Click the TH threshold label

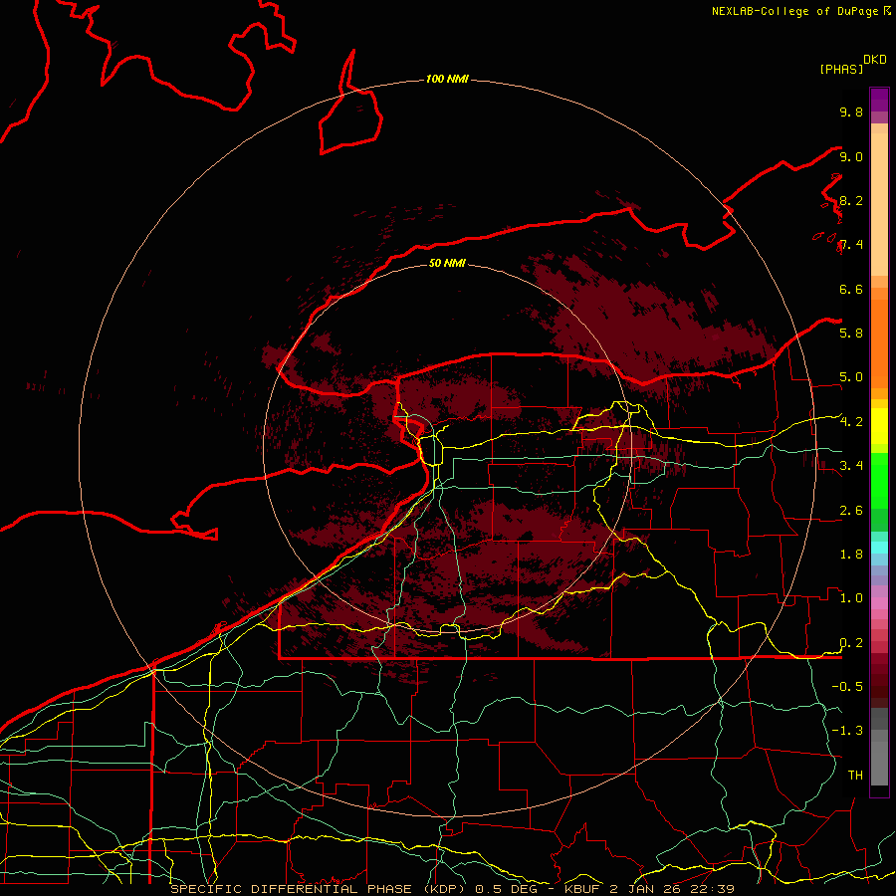coord(855,775)
